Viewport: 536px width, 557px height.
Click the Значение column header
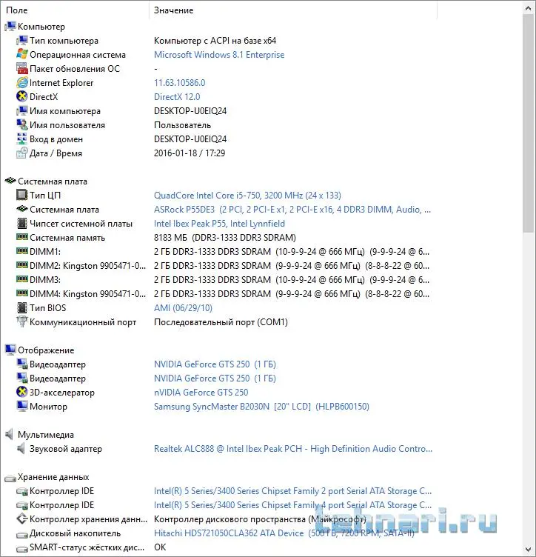[x=293, y=10]
